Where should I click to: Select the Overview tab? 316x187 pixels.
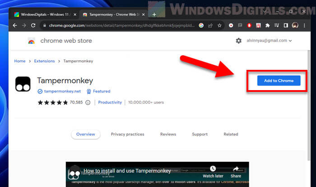(x=86, y=134)
